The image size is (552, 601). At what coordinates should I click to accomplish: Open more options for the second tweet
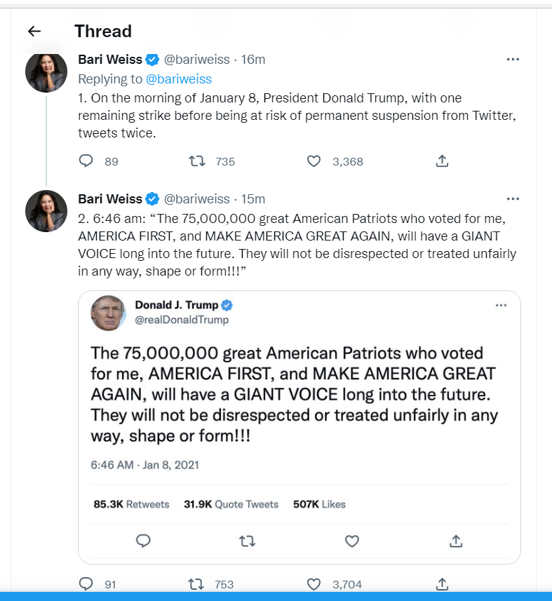tap(513, 198)
